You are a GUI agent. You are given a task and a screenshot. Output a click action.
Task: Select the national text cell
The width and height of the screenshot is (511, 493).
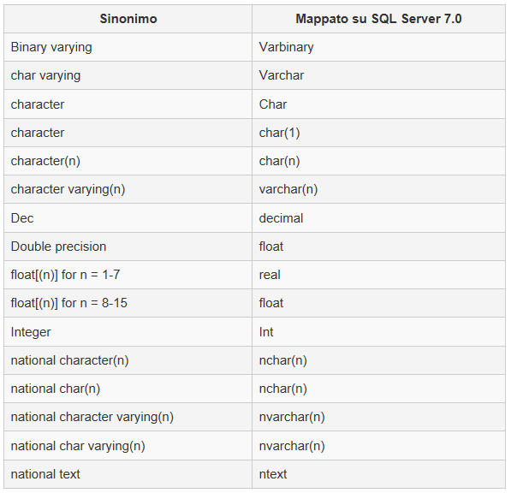128,474
